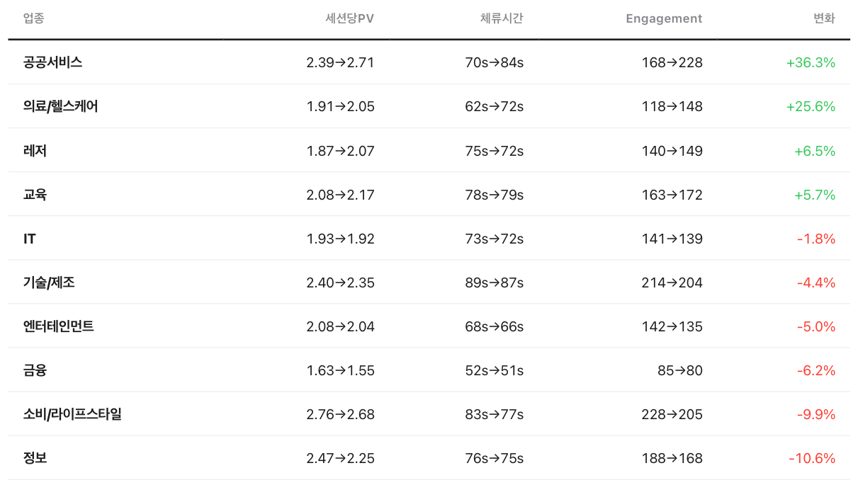Select the -10.6% change value
The height and width of the screenshot is (485, 858).
coord(812,458)
